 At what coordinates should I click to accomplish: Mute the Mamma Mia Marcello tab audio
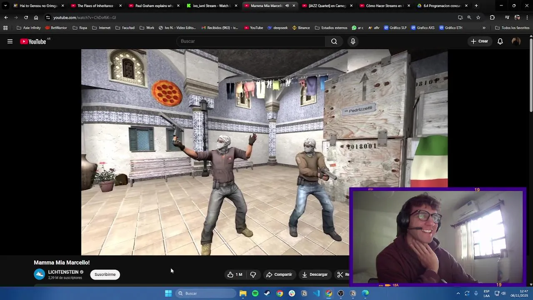click(287, 6)
